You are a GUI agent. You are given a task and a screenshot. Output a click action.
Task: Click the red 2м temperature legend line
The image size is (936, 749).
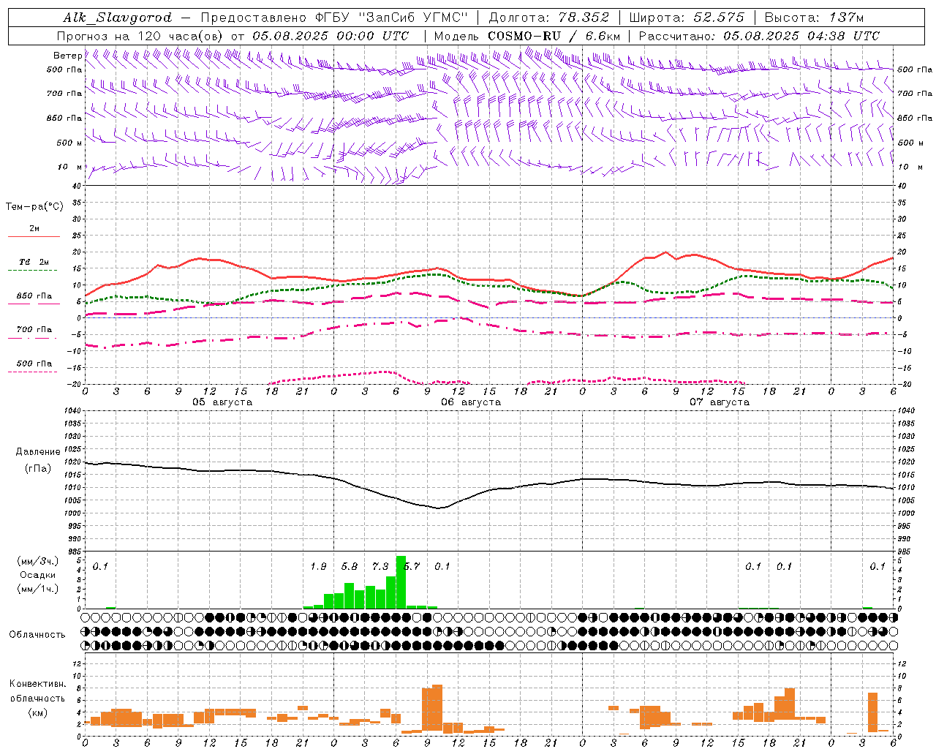34,236
